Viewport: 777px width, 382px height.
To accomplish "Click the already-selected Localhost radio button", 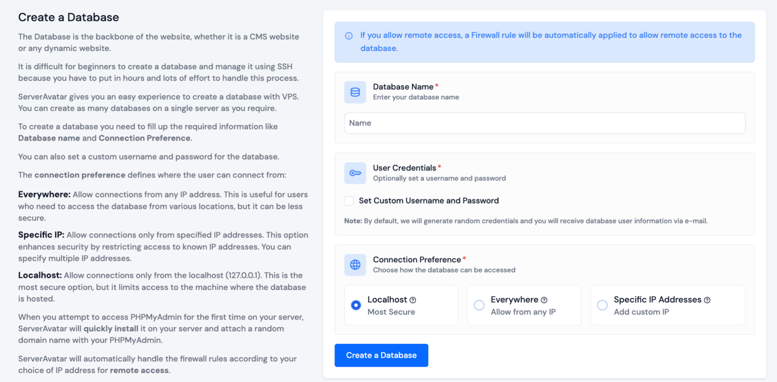I will [x=355, y=305].
